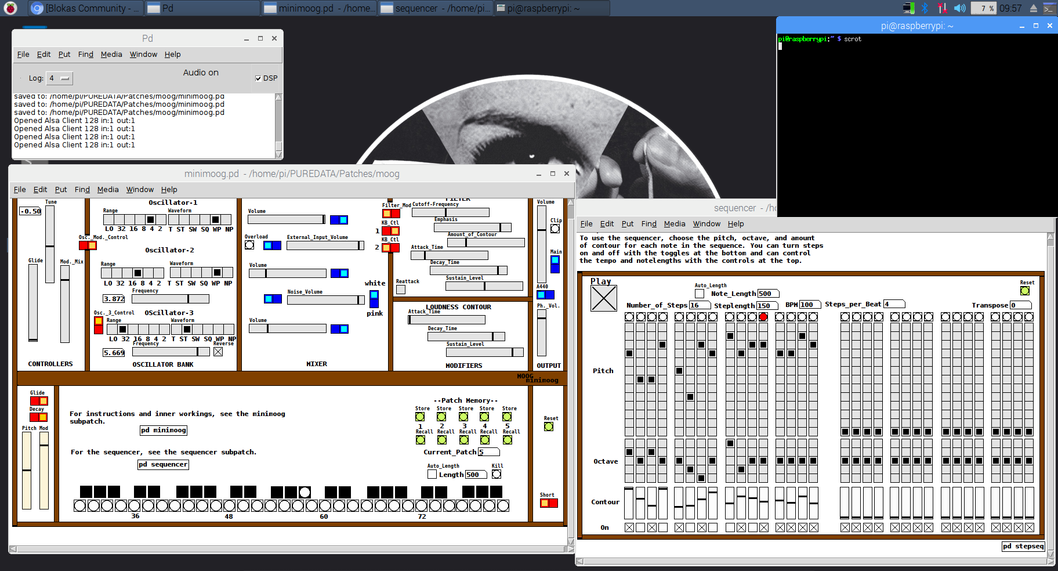
Task: Open the File menu in the Pd window
Action: [23, 54]
